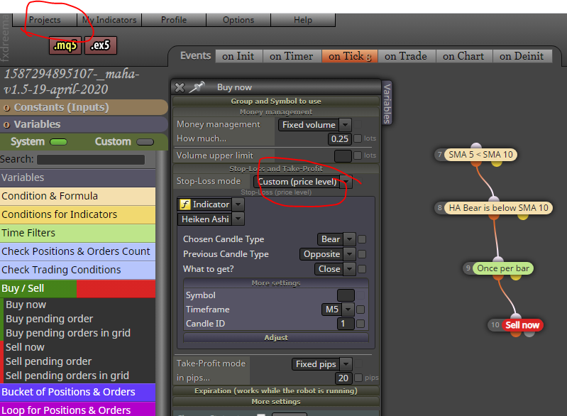Screen dimensions: 567x416
Task: Edit the Take-Profit pips value 20
Action: tap(343, 378)
